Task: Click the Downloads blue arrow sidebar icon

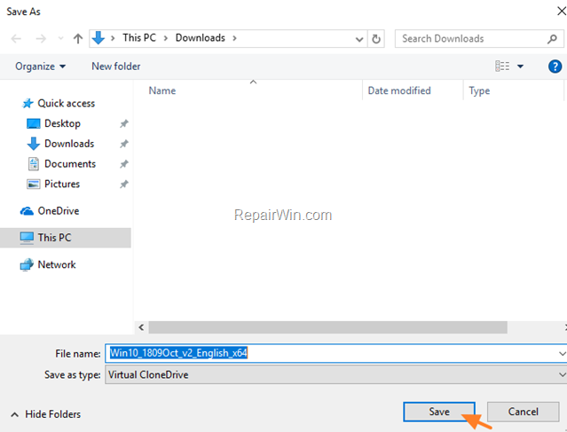Action: pyautogui.click(x=33, y=144)
